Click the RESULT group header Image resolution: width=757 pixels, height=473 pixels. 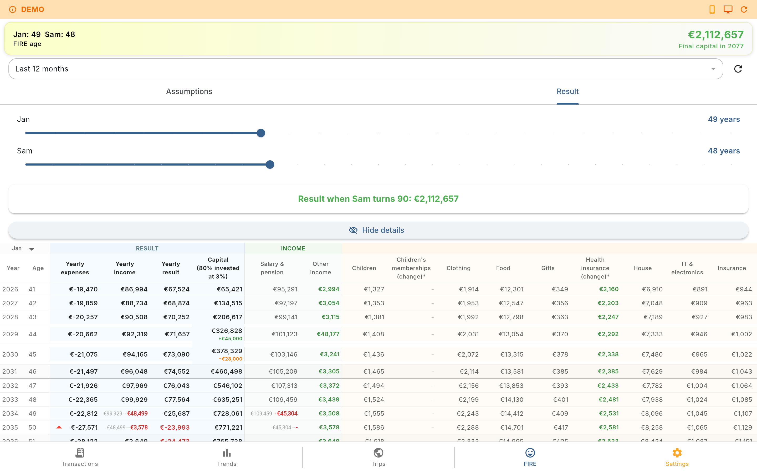tap(147, 248)
